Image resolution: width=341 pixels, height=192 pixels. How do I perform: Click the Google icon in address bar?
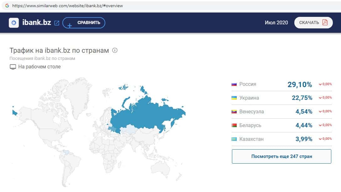pyautogui.click(x=7, y=6)
